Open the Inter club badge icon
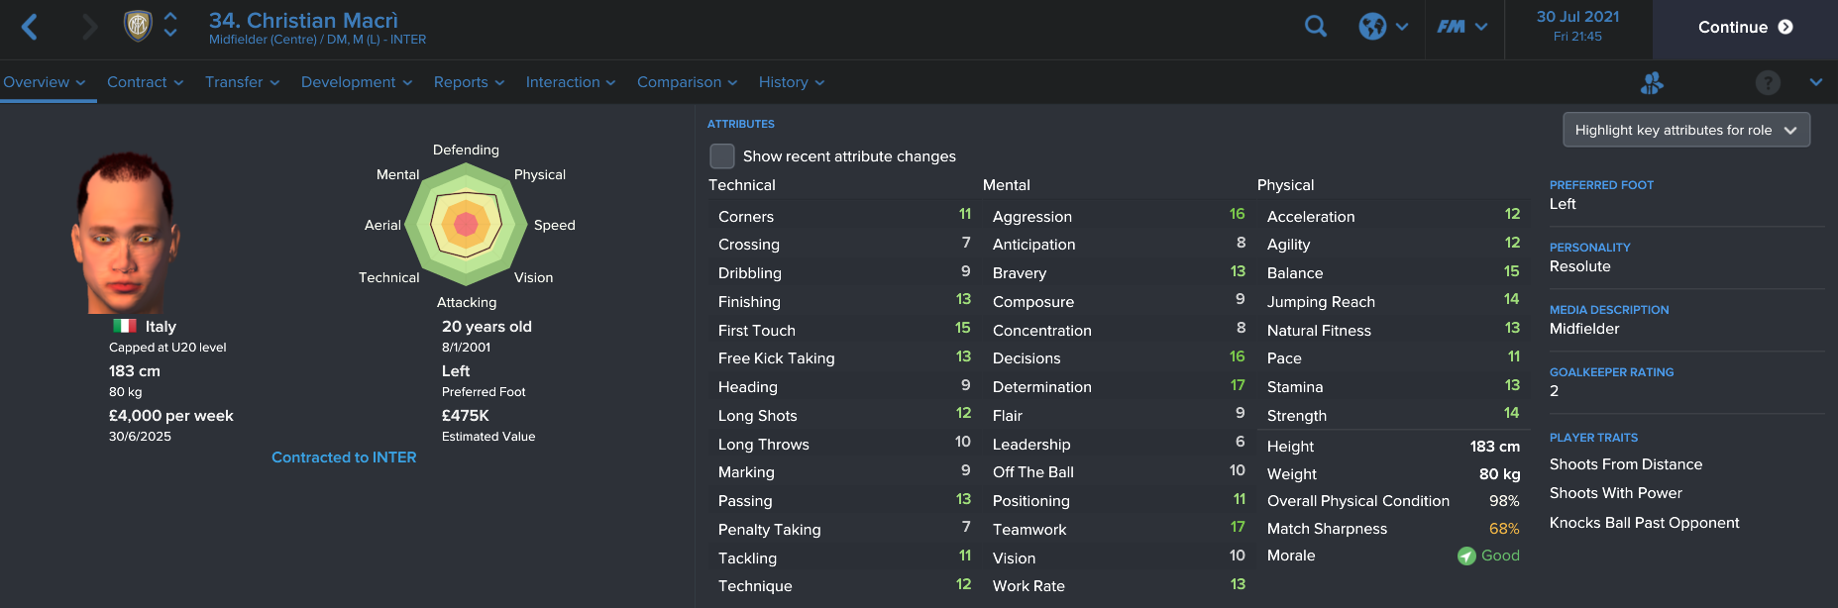Image resolution: width=1838 pixels, height=608 pixels. tap(138, 26)
